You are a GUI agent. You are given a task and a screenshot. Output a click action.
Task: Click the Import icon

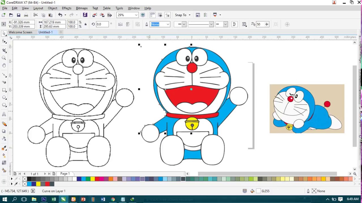[x=94, y=15]
